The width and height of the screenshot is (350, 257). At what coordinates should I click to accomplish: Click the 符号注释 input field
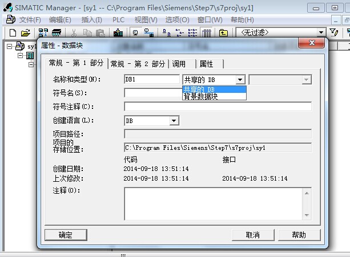tap(218, 107)
